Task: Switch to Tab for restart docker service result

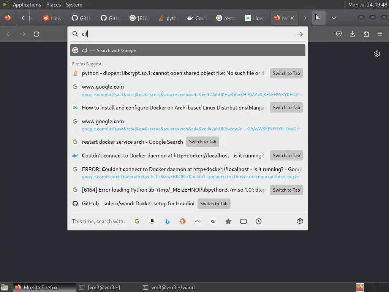Action: coord(202,142)
